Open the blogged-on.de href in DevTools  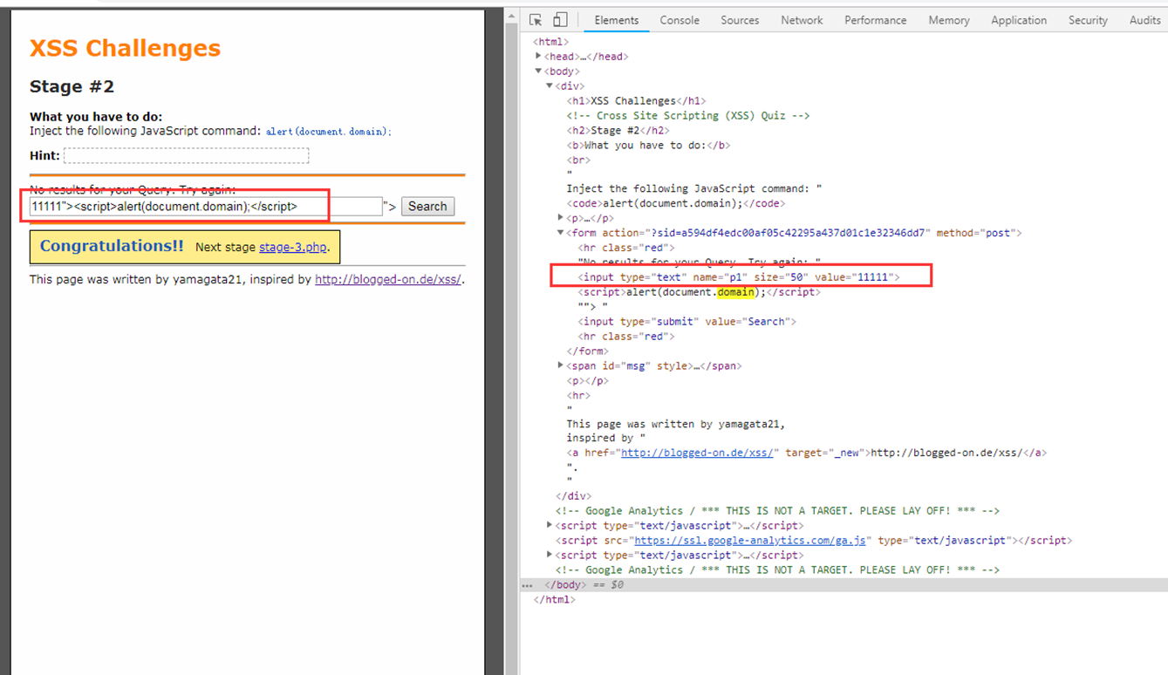click(x=697, y=453)
